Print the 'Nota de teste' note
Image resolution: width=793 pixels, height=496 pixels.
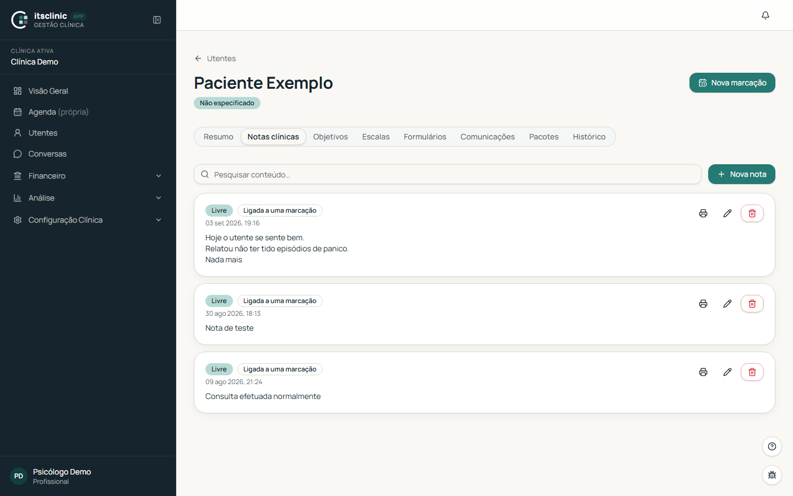[x=703, y=304]
